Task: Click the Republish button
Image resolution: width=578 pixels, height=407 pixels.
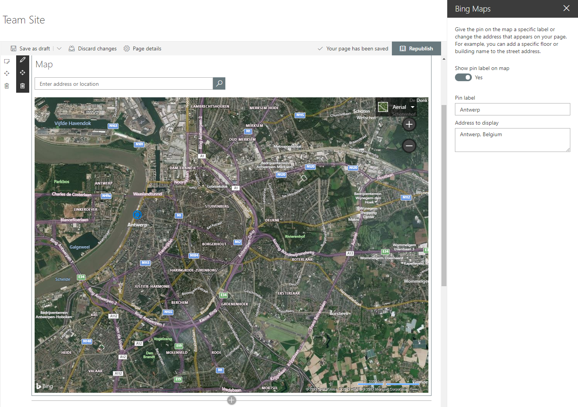Action: pos(416,48)
